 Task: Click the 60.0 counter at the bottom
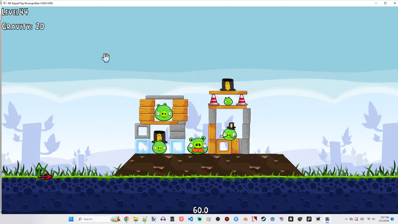pyautogui.click(x=200, y=210)
